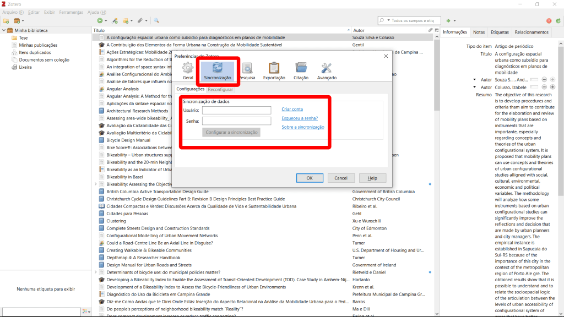
Task: Open the Avançado preferences pane
Action: click(x=327, y=70)
